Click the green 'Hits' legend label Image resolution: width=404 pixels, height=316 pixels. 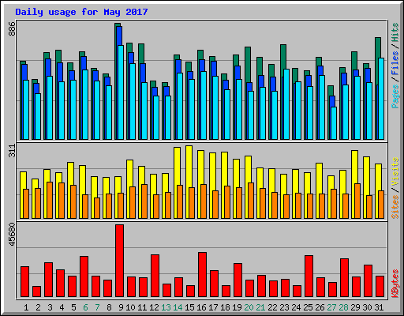pos(395,32)
